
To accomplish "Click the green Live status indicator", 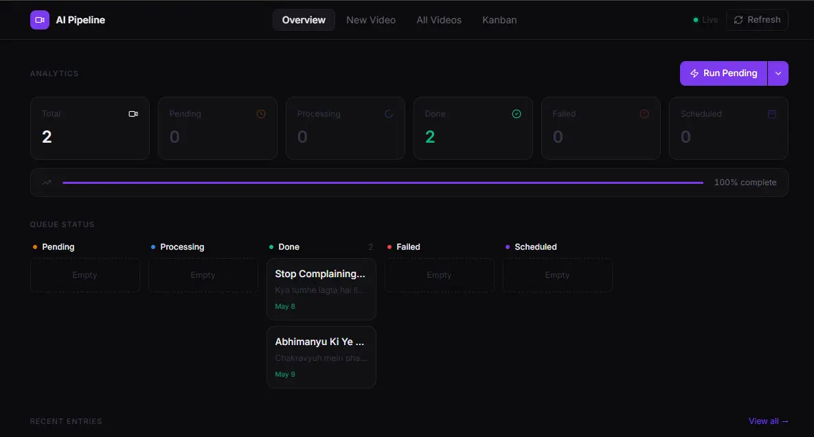I will pyautogui.click(x=705, y=20).
